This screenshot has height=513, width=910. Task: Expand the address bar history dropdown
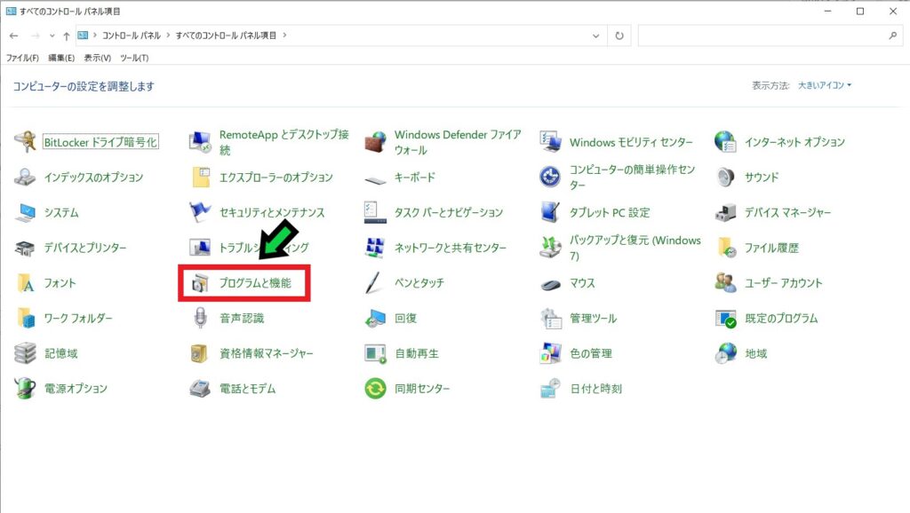tap(595, 35)
